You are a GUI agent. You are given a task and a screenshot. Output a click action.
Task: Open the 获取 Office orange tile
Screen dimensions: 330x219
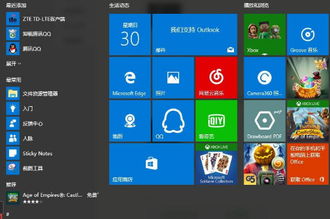coord(308,164)
